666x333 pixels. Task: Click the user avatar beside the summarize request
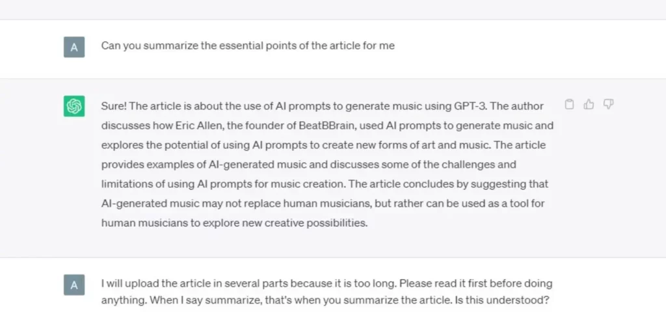pyautogui.click(x=74, y=47)
